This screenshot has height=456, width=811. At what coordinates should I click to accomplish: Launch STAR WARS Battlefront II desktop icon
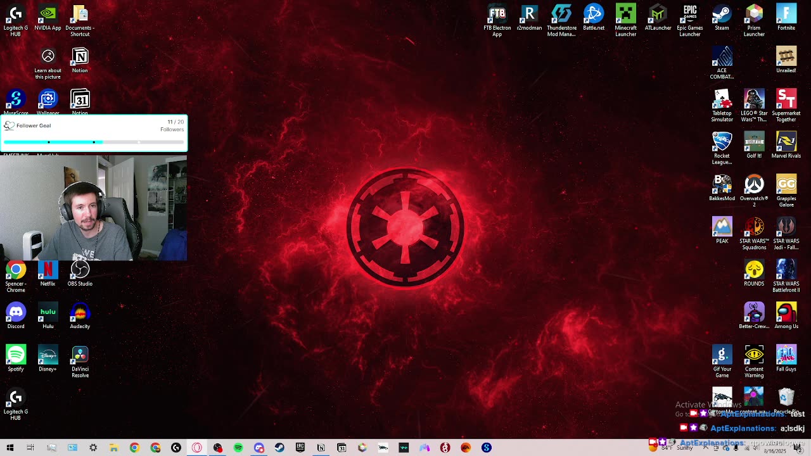click(786, 276)
